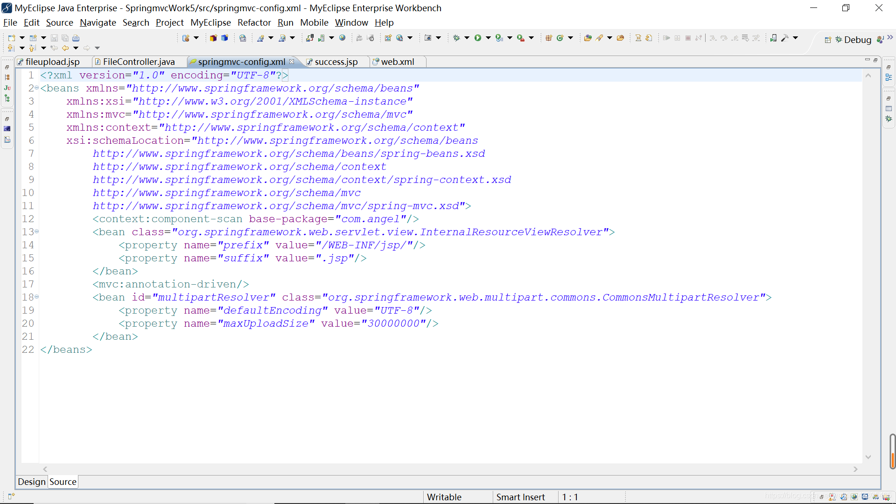Close the springmvc-config.xml tab
896x504 pixels.
tap(292, 62)
